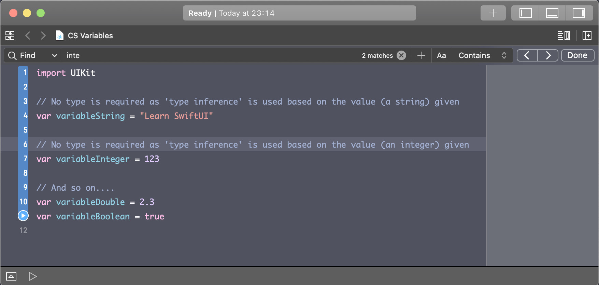Toggle the bottom debug area
The image size is (599, 285).
click(552, 13)
